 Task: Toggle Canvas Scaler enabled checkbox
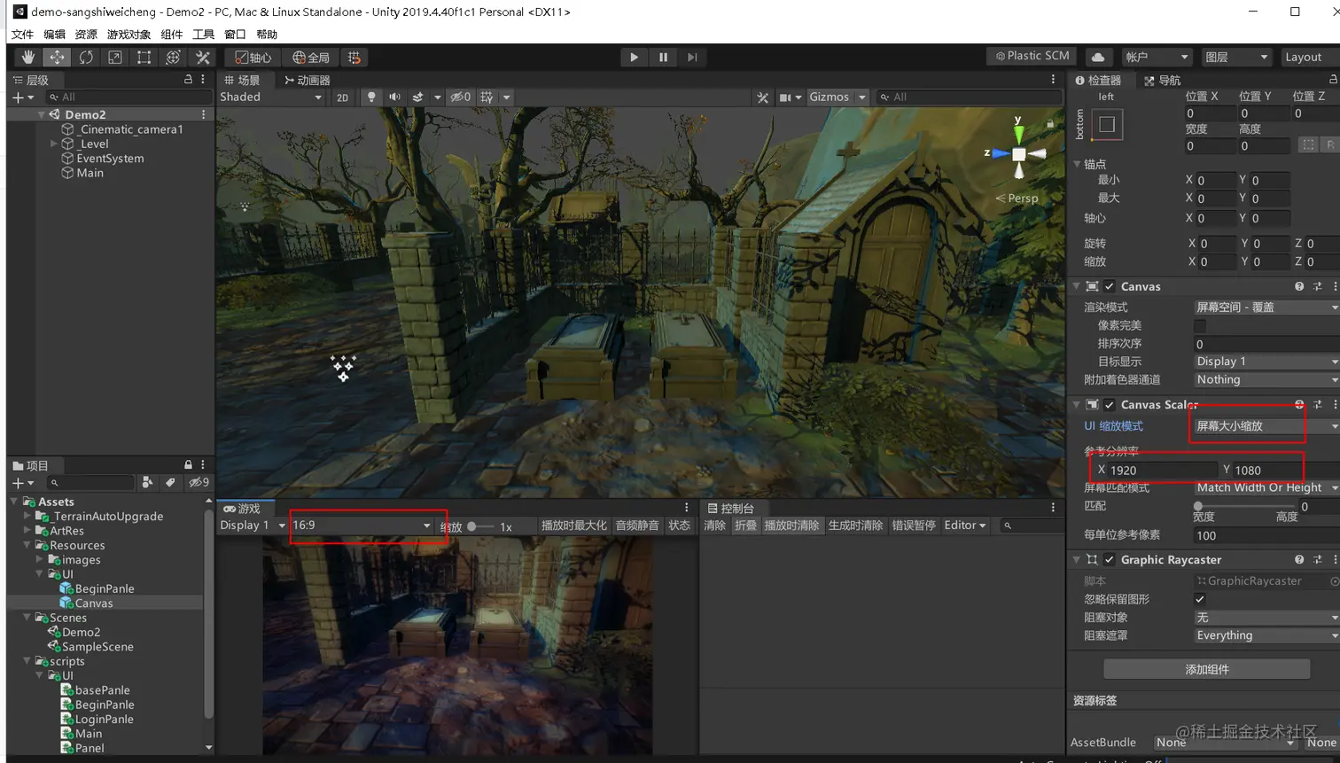tap(1110, 404)
